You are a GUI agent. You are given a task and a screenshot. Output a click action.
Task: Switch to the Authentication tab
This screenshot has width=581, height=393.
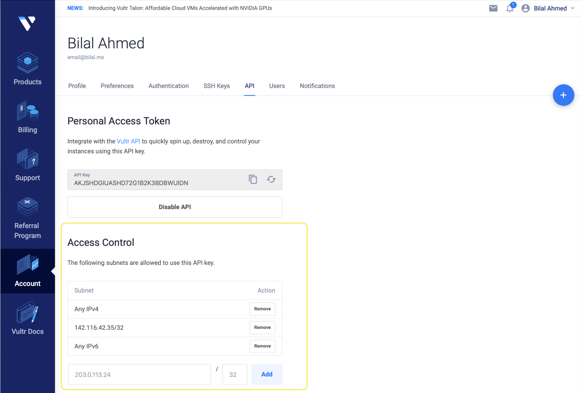169,86
